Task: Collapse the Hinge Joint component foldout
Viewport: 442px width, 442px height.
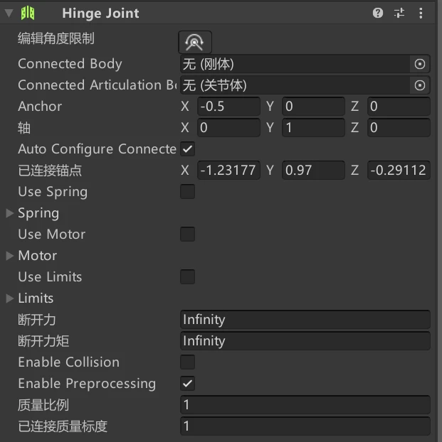Action: click(9, 13)
